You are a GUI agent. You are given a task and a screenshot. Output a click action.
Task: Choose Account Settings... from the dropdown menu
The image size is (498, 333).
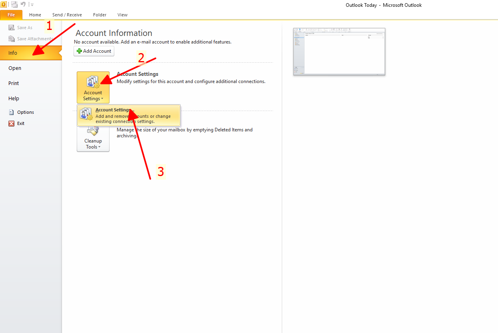[129, 115]
